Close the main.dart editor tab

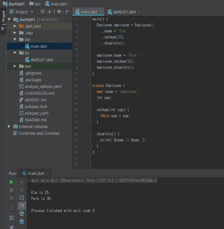pyautogui.click(x=101, y=11)
